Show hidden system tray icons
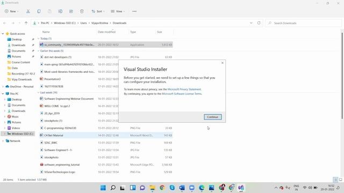The width and height of the screenshot is (344, 193). (276, 188)
